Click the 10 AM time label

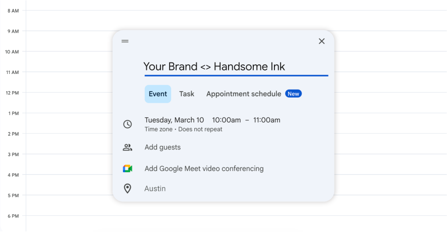click(12, 52)
